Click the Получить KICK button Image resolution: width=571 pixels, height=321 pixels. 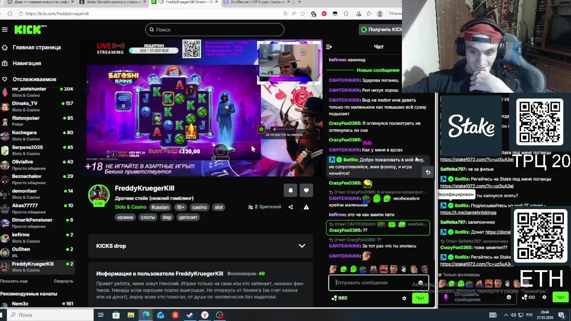381,29
